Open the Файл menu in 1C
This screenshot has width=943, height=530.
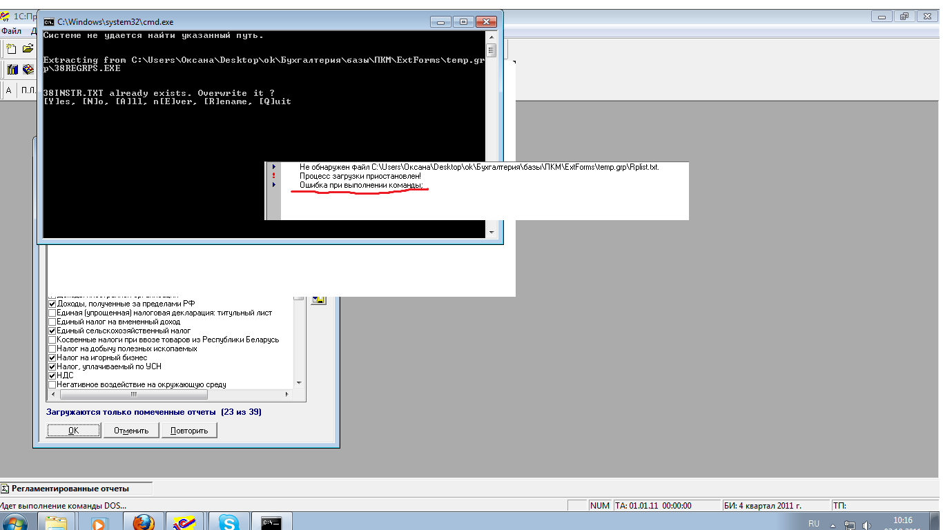click(x=11, y=31)
